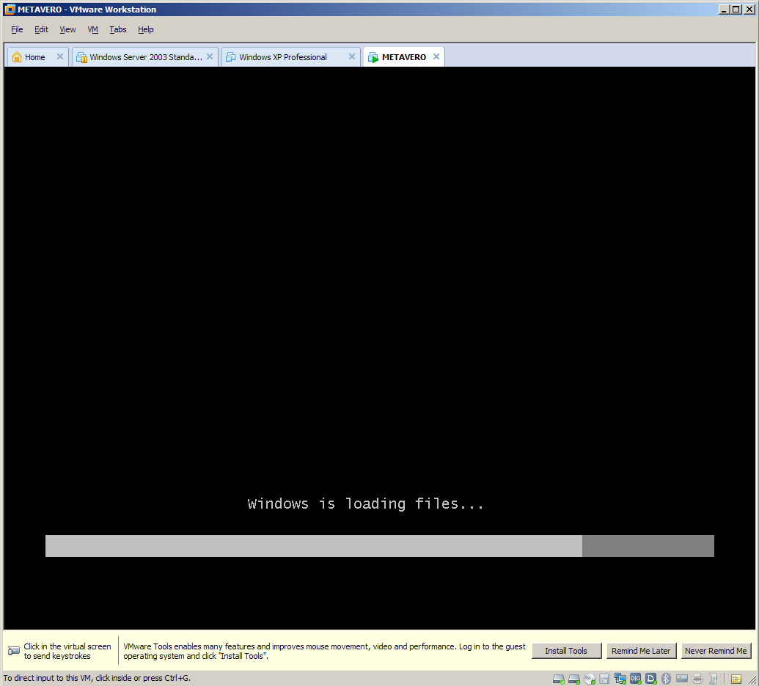
Task: Click the serial port status icon
Action: coord(636,678)
